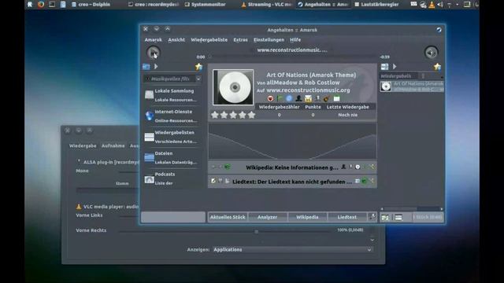
Task: Click the Firefox icon in top panel
Action: click(41, 4)
